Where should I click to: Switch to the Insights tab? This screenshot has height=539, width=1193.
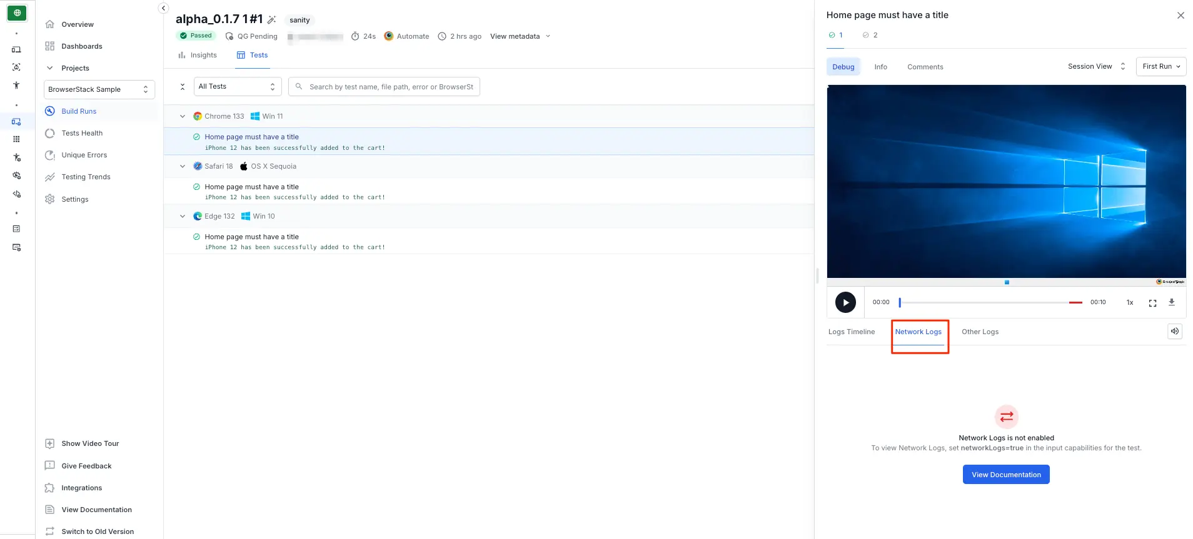(x=198, y=55)
